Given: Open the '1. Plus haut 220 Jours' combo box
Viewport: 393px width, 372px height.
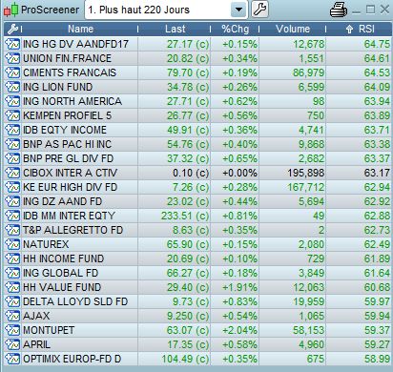Looking at the screenshot, I should 166,10.
